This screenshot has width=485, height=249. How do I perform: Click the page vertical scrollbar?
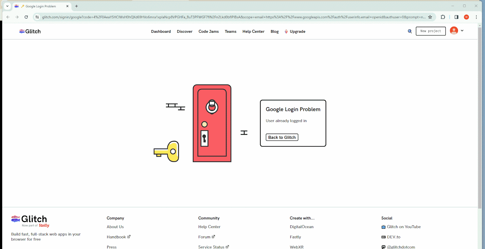480,118
